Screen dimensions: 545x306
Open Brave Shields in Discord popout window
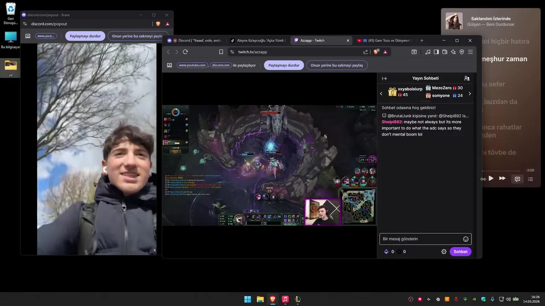tap(158, 24)
